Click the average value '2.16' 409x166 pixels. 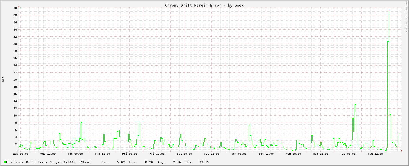pos(177,162)
